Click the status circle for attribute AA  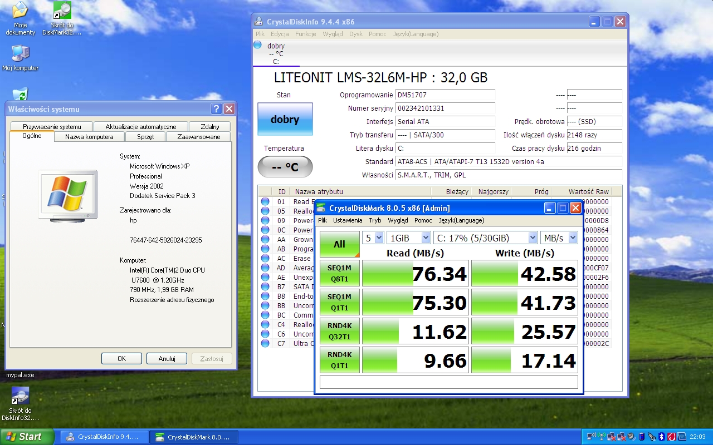pos(265,240)
